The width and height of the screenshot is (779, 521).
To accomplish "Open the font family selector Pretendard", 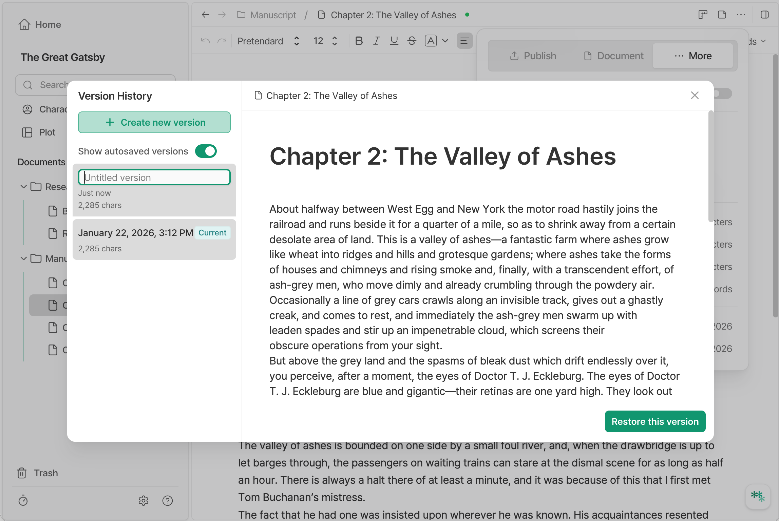I will tap(268, 41).
